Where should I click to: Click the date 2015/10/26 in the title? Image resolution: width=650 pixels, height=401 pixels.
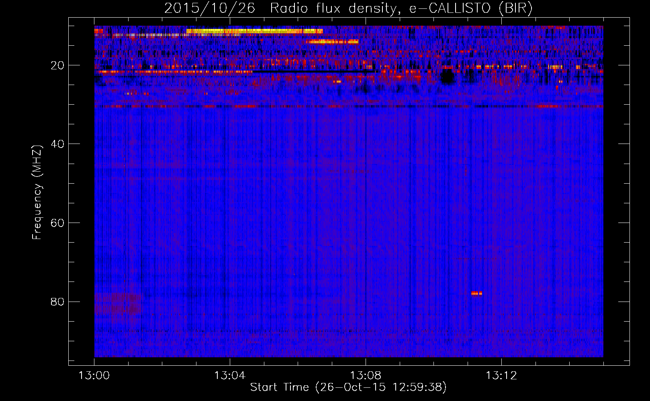[x=209, y=8]
